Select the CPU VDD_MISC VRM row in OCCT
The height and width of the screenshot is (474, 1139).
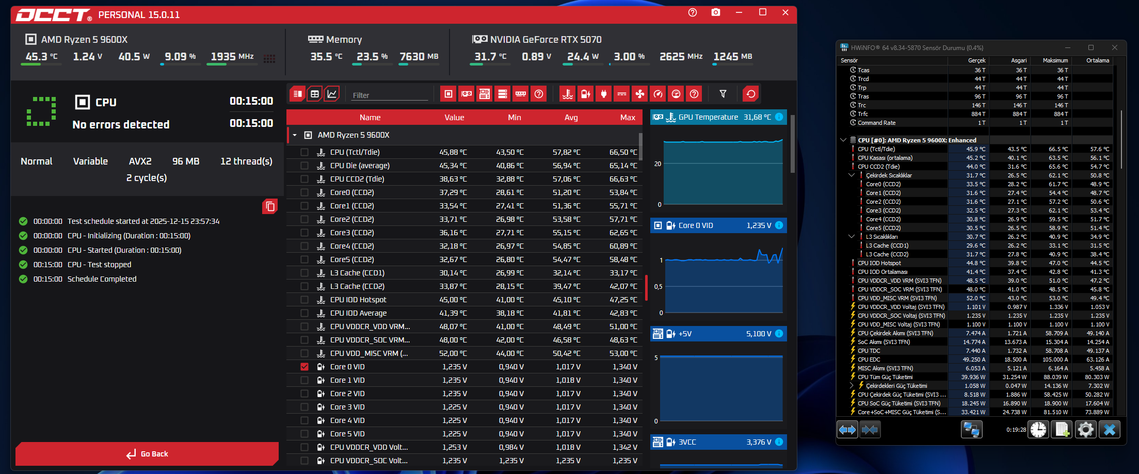coord(464,353)
